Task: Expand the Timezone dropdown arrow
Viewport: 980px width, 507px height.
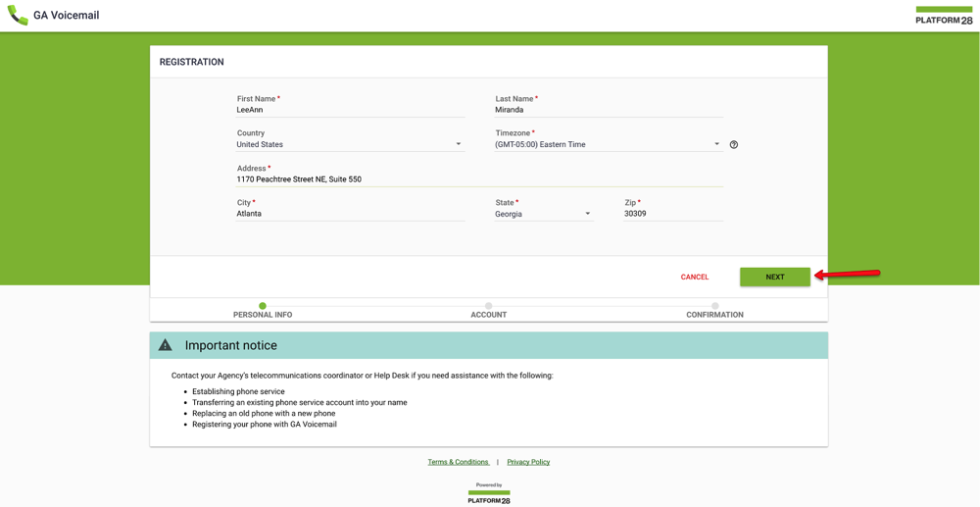Action: (717, 144)
